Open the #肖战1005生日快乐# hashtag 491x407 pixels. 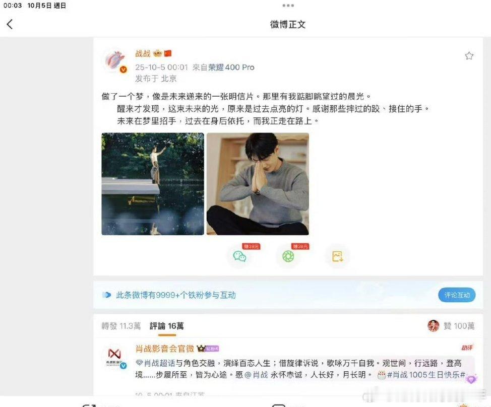pos(426,375)
